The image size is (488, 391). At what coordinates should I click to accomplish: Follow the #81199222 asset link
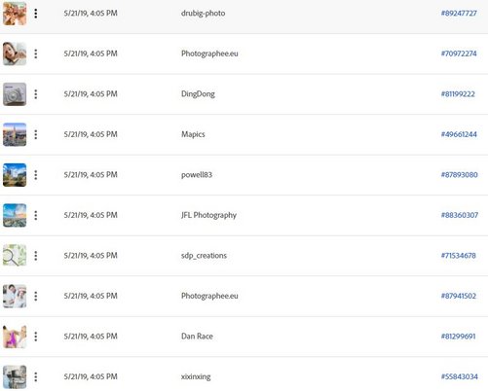(x=458, y=94)
